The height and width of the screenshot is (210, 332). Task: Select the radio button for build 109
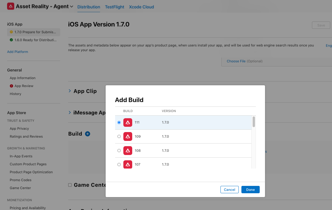tap(119, 136)
